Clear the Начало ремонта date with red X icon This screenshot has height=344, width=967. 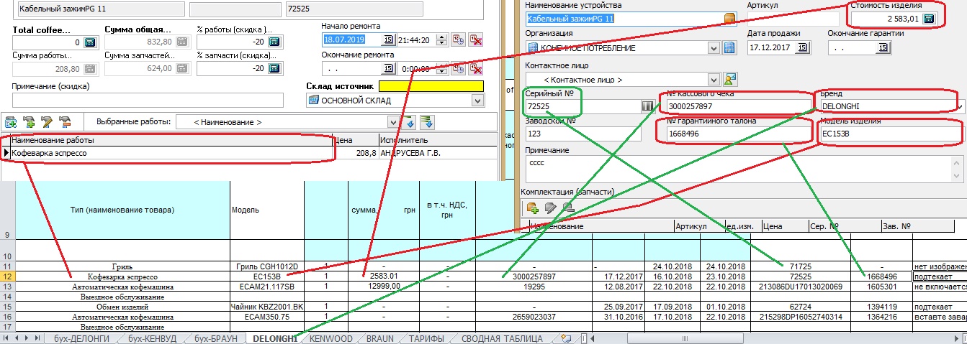475,39
